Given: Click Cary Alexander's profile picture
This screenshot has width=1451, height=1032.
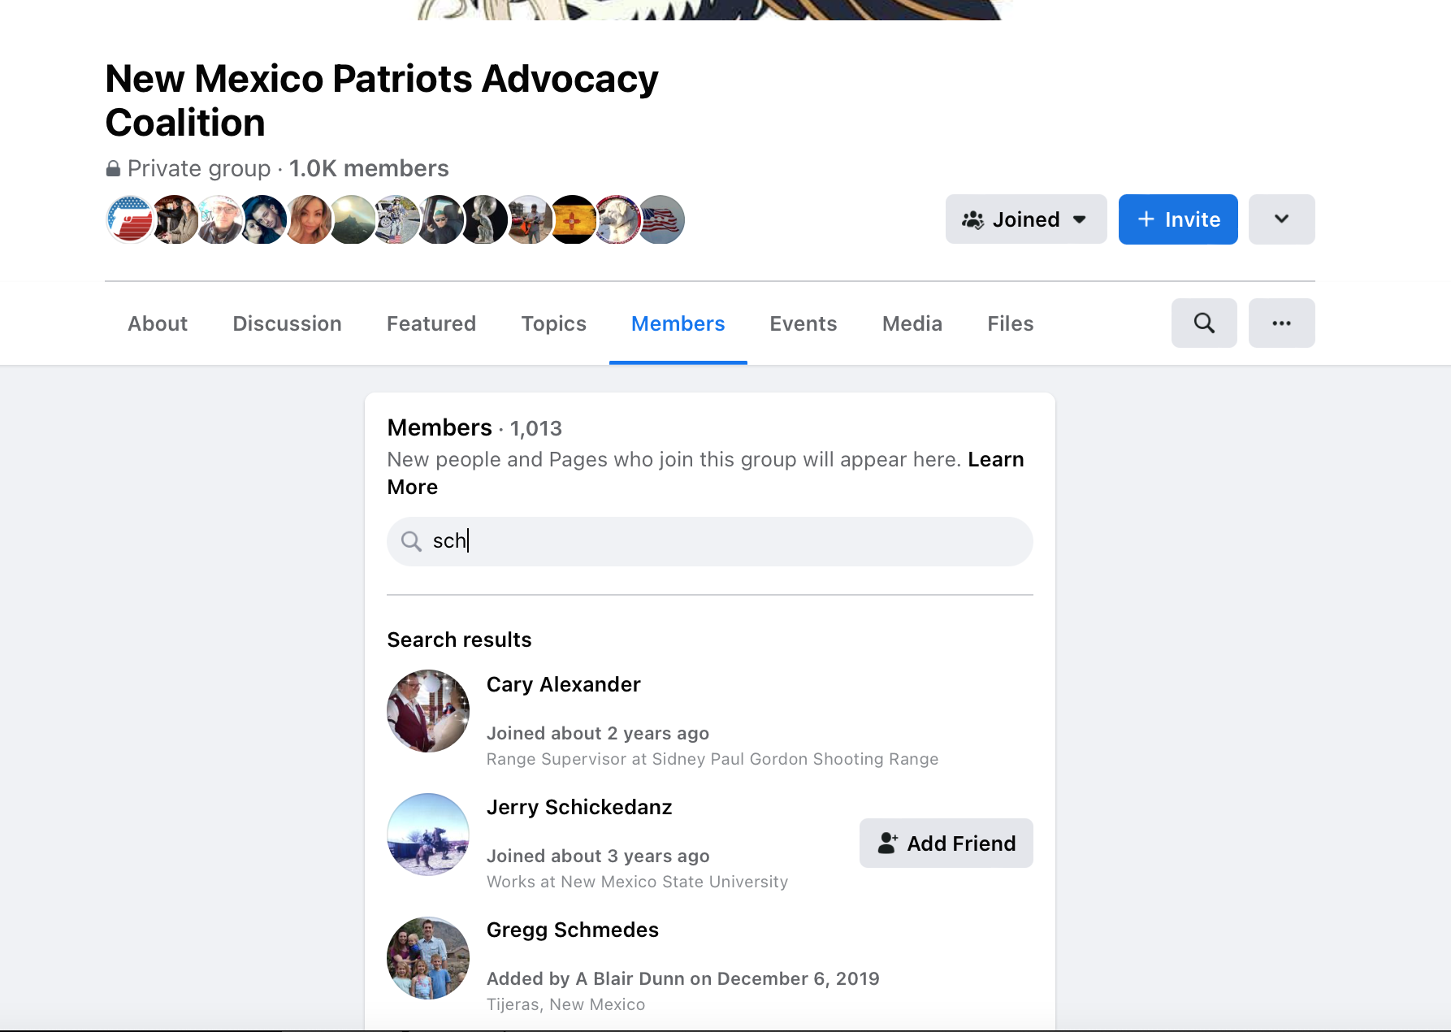Looking at the screenshot, I should point(428,711).
